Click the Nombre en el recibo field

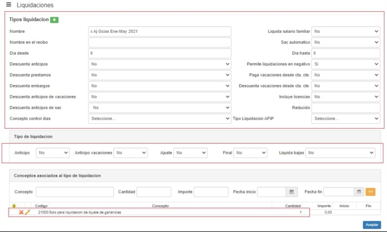[160, 42]
